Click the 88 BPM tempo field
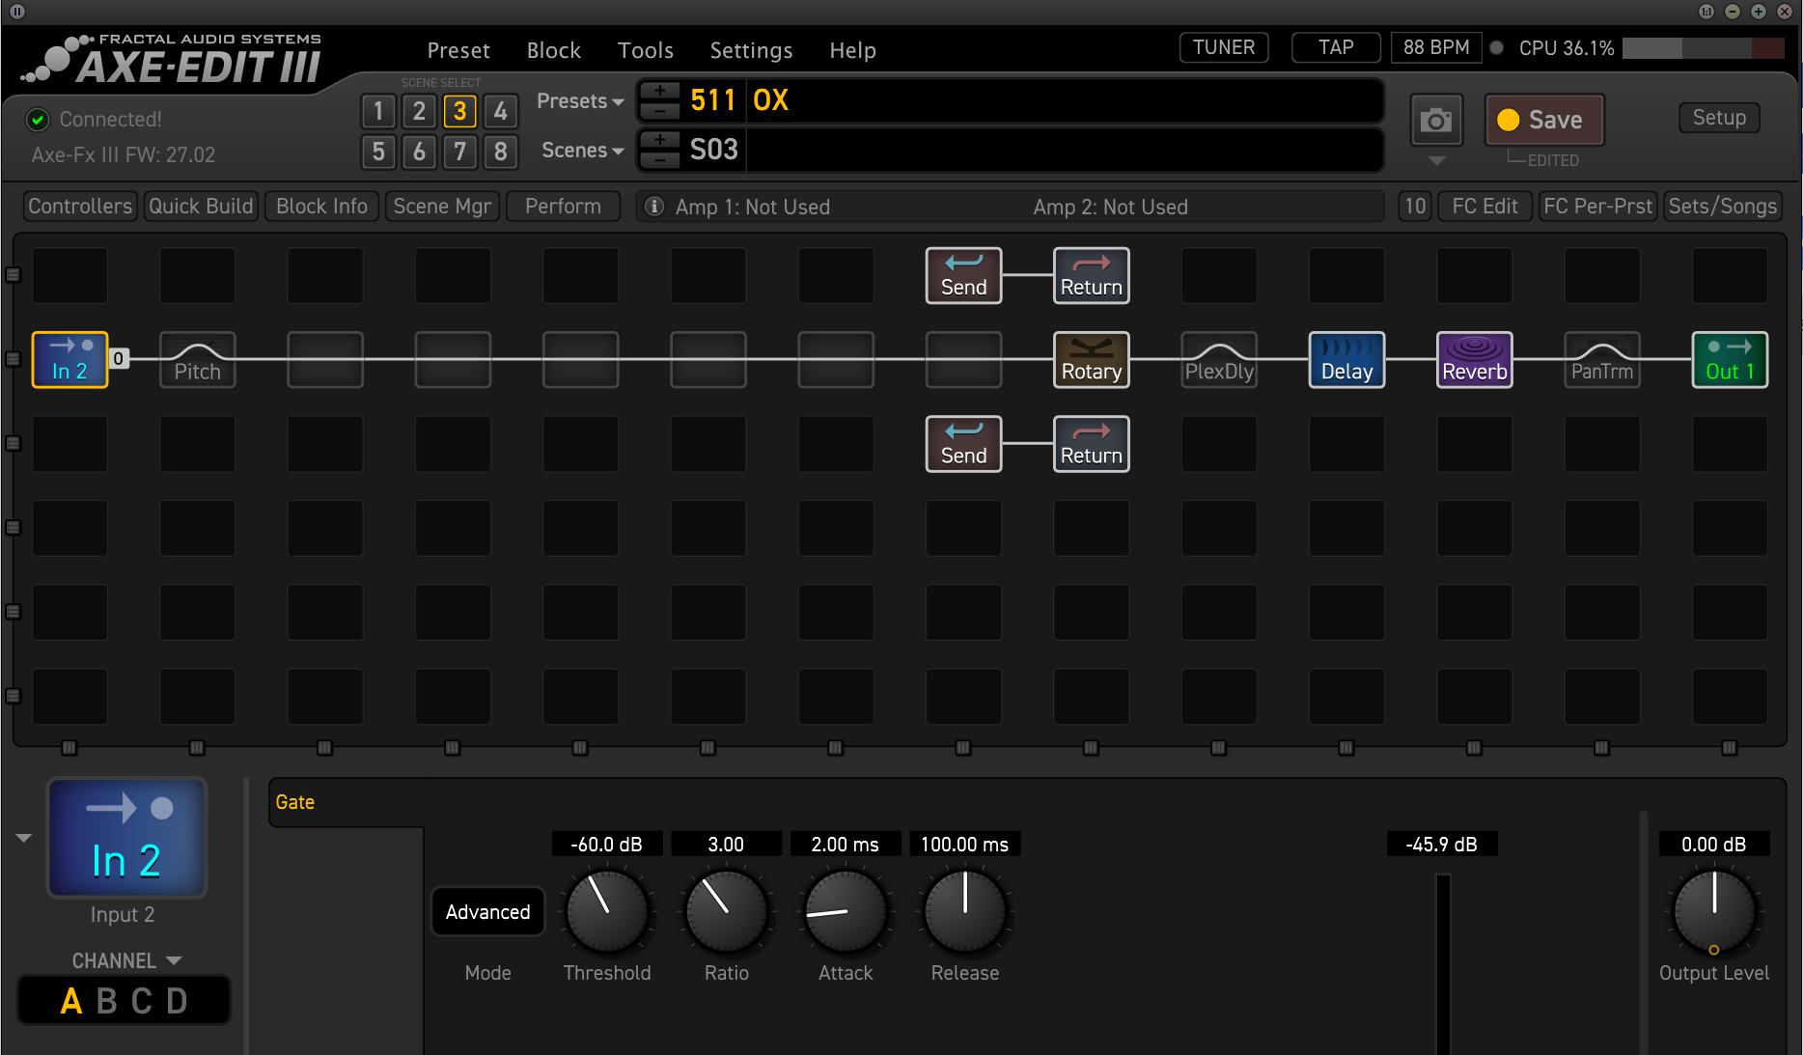 [x=1436, y=47]
